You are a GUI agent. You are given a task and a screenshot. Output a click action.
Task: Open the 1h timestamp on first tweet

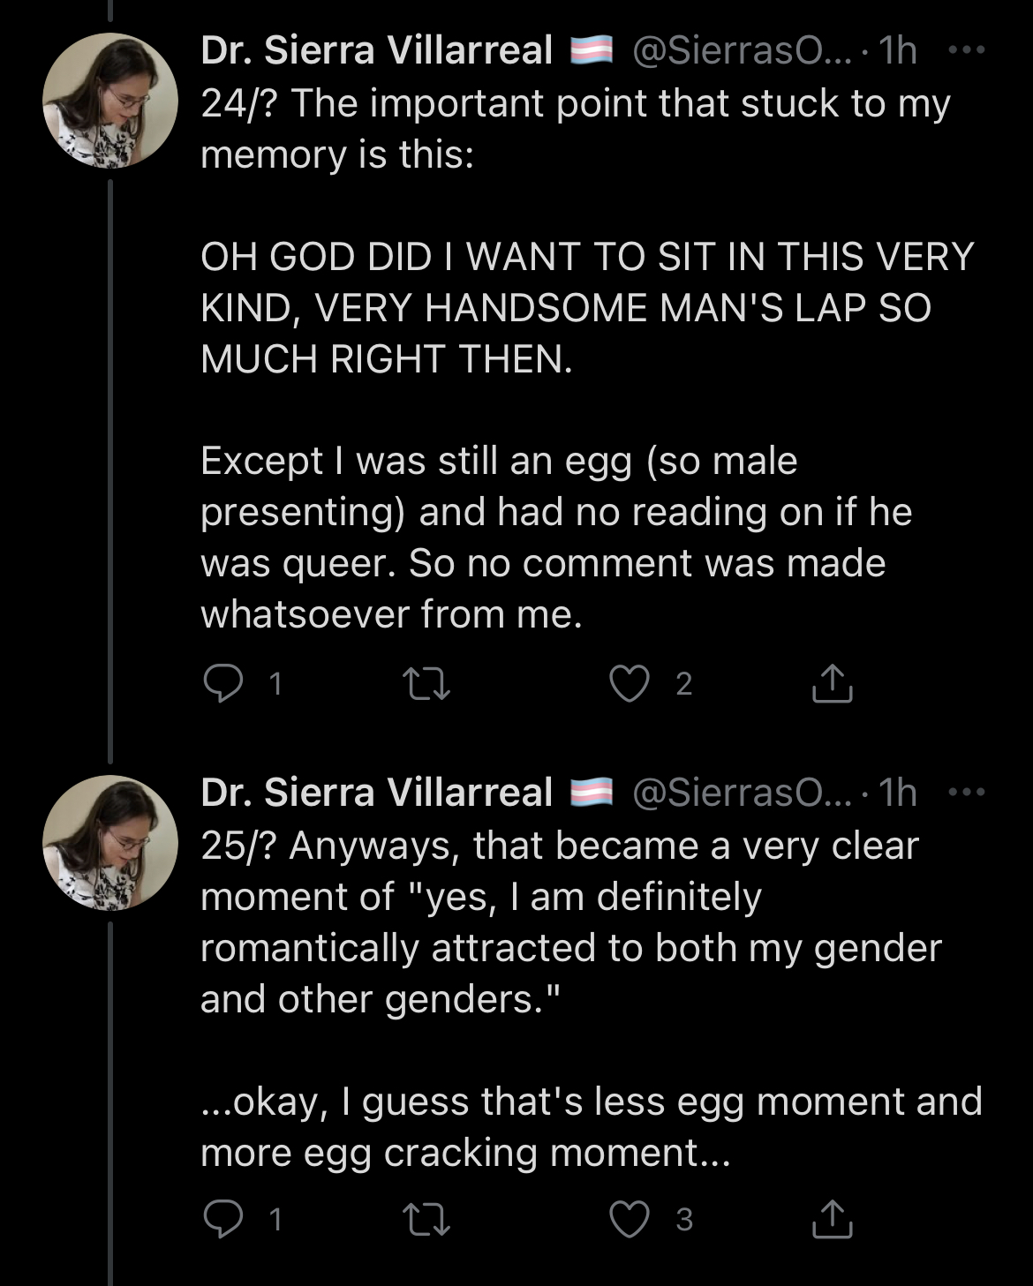897,51
